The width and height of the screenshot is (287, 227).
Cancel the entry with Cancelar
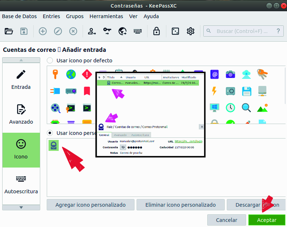pos(226,220)
